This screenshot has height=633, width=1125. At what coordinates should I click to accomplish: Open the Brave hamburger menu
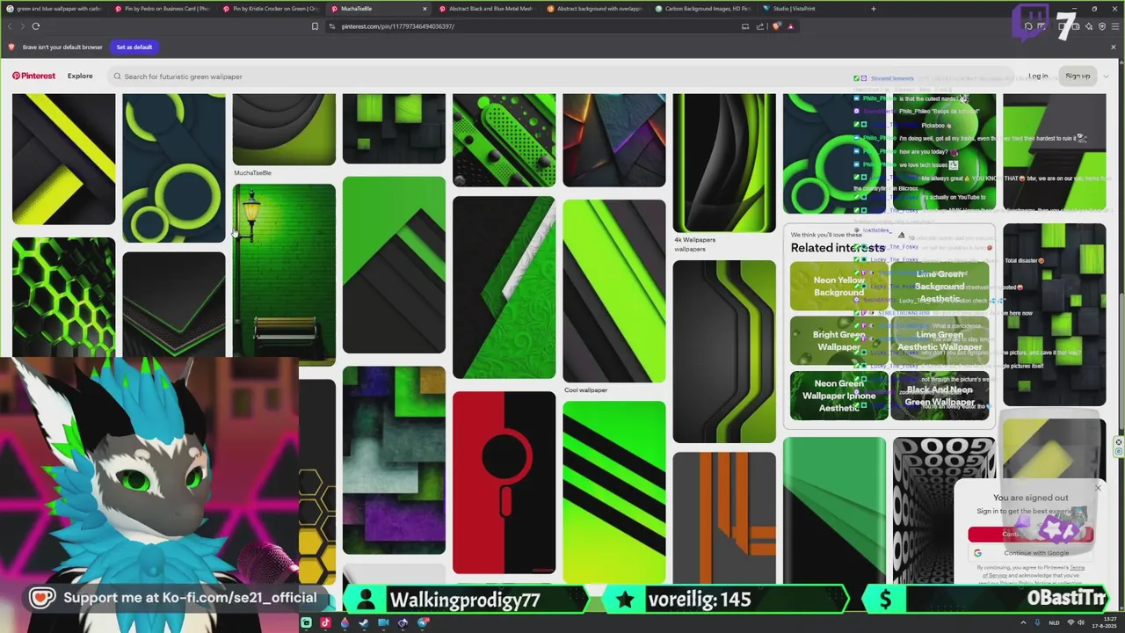(x=1114, y=26)
